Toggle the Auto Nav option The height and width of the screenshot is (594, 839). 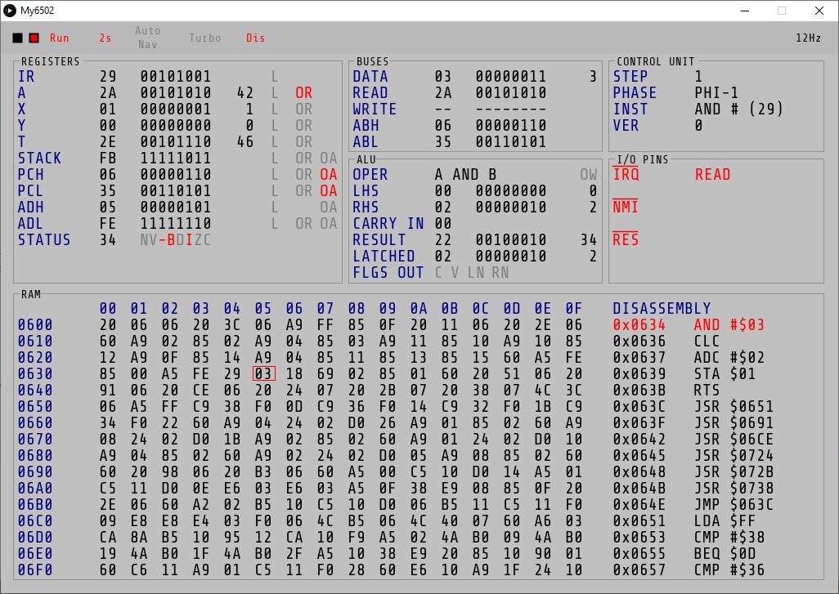point(148,38)
